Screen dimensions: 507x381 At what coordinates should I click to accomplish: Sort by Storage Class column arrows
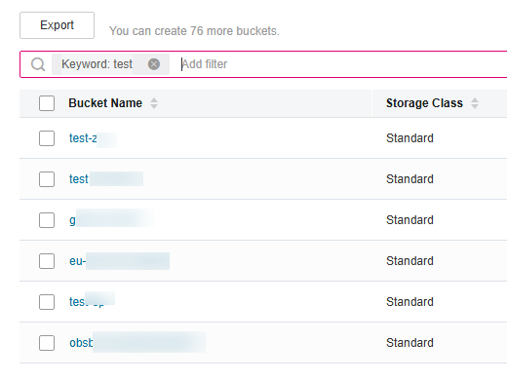point(475,103)
